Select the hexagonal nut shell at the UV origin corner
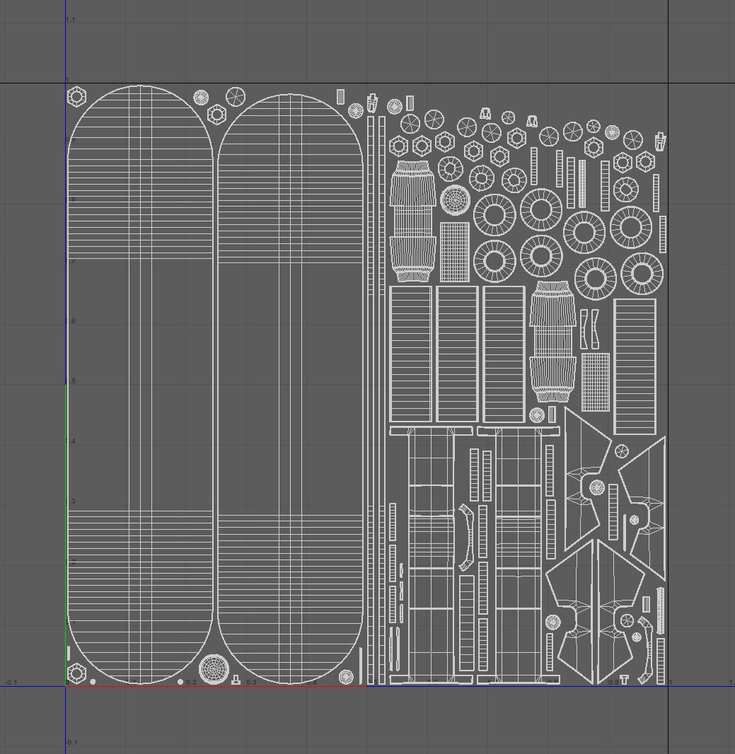 point(76,673)
